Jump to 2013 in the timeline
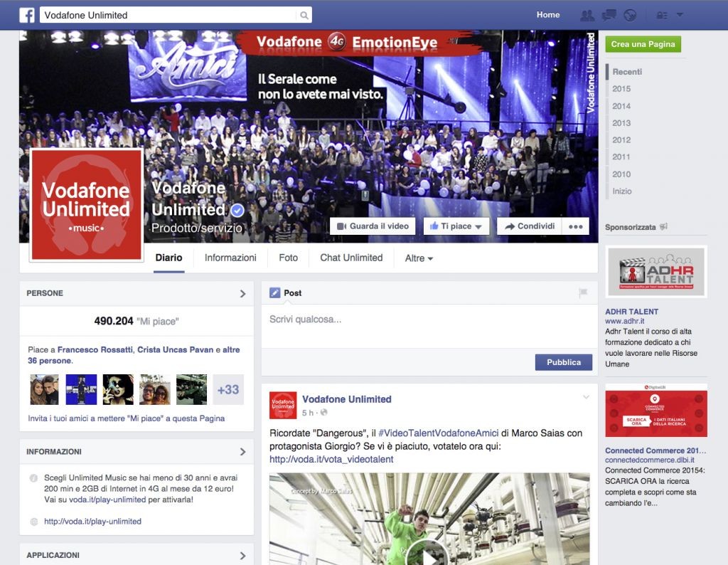 621,123
